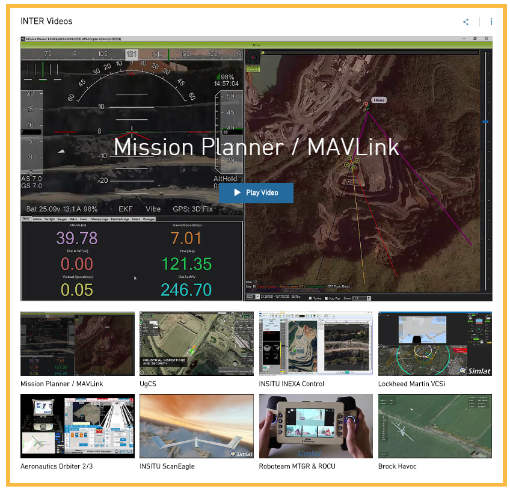Play the Mission Planner / MAVLink video
This screenshot has width=510, height=492.
(x=256, y=192)
